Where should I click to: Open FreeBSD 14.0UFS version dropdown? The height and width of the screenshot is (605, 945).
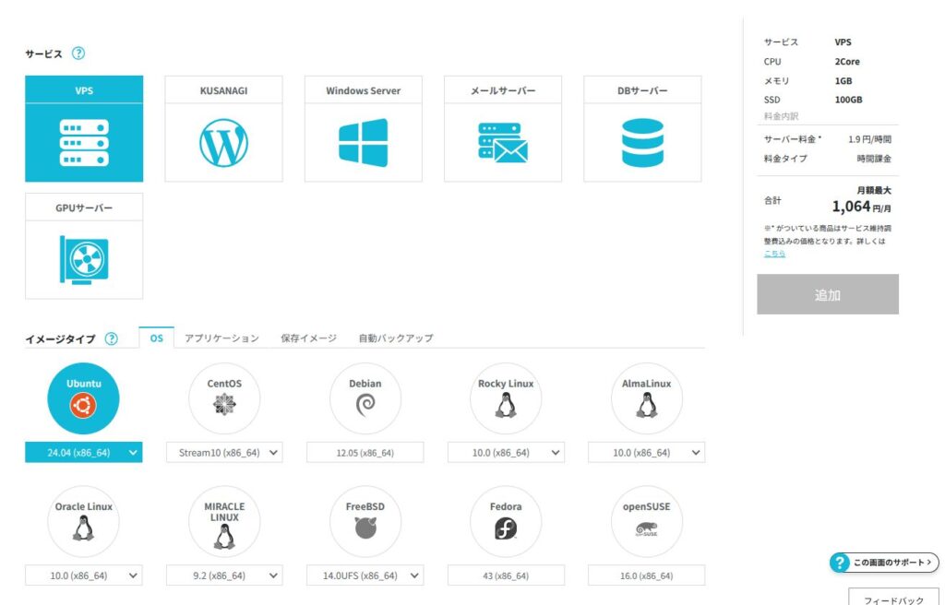pos(365,575)
